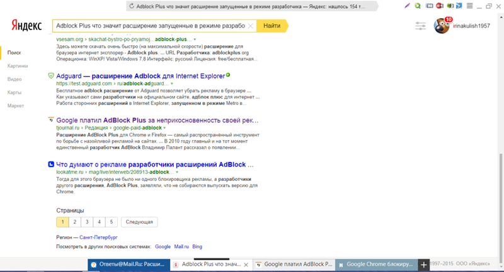Select the Поиск sidebar item
504x272 pixels.
[14, 53]
